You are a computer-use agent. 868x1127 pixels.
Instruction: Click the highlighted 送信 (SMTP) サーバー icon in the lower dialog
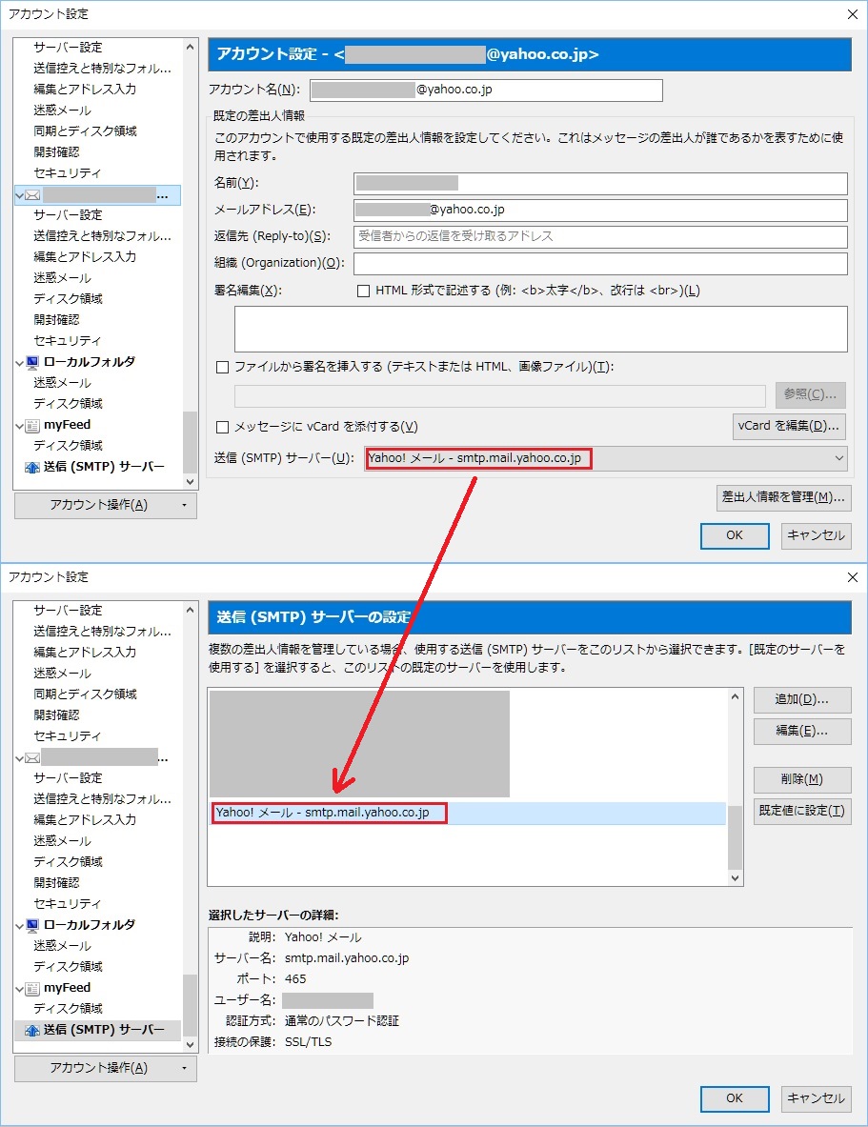coord(31,1030)
